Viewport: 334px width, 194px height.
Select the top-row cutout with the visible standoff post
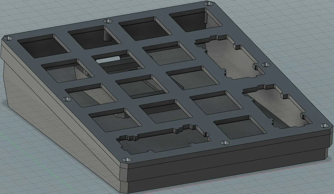[x=94, y=37]
